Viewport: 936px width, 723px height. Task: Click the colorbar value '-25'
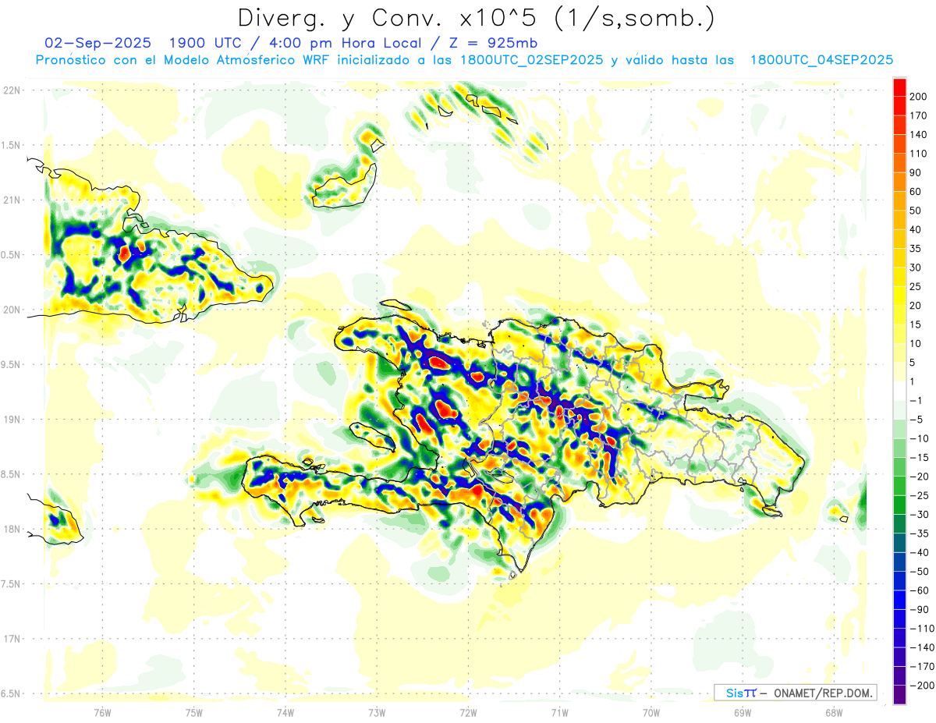[919, 495]
